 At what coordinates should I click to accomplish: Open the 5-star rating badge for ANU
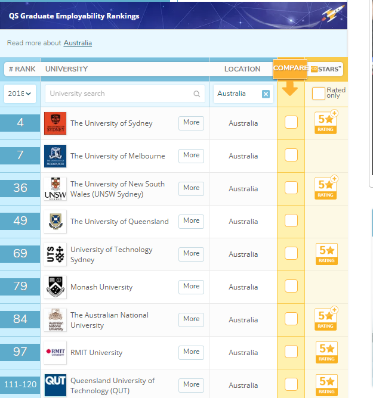tap(326, 319)
